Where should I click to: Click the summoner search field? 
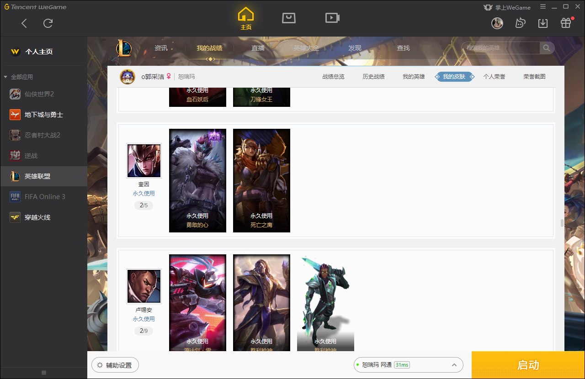coord(501,48)
